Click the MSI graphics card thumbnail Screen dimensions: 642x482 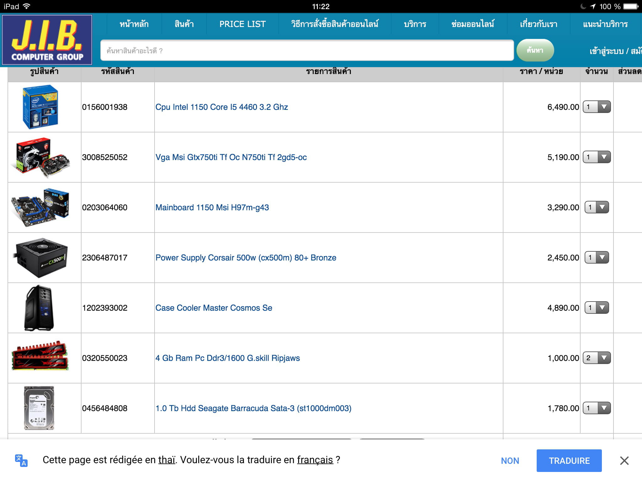(40, 157)
